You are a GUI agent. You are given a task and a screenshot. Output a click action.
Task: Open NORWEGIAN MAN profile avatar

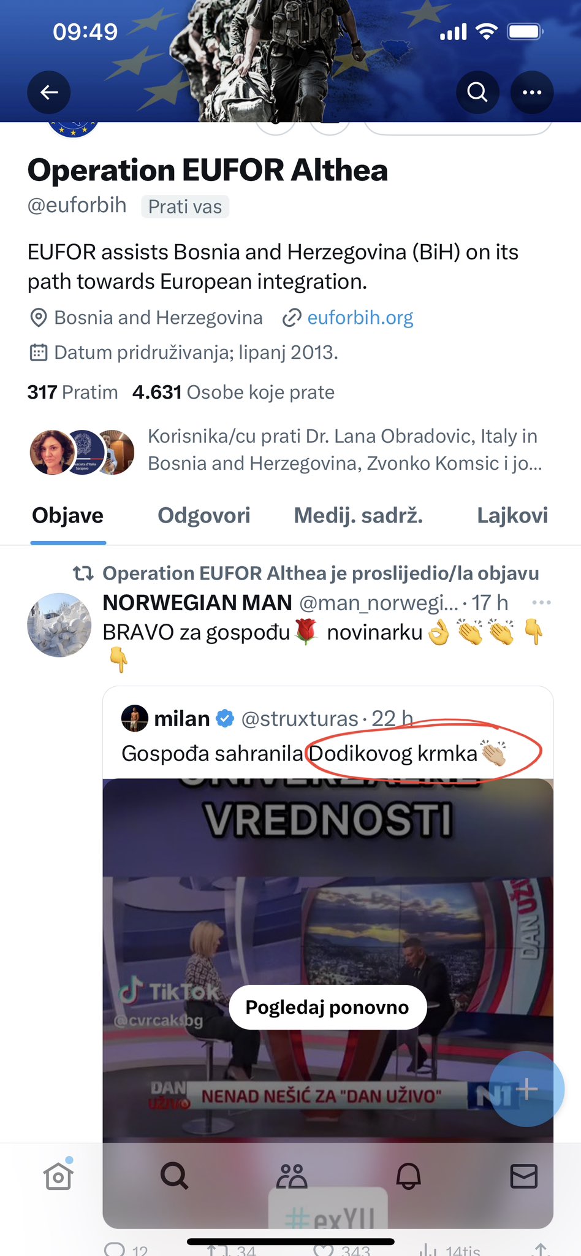(59, 625)
